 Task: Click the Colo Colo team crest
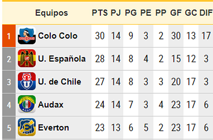[27, 36]
